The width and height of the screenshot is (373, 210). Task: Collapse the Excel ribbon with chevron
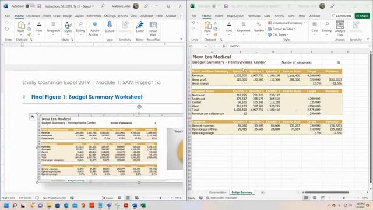[x=368, y=39]
